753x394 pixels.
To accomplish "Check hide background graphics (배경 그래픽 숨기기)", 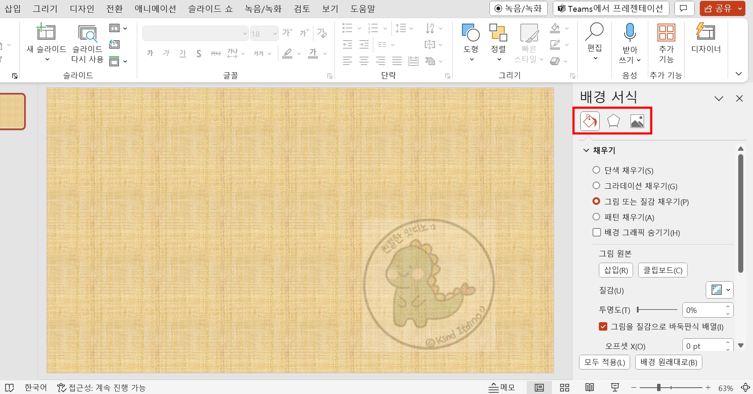I will coord(597,232).
